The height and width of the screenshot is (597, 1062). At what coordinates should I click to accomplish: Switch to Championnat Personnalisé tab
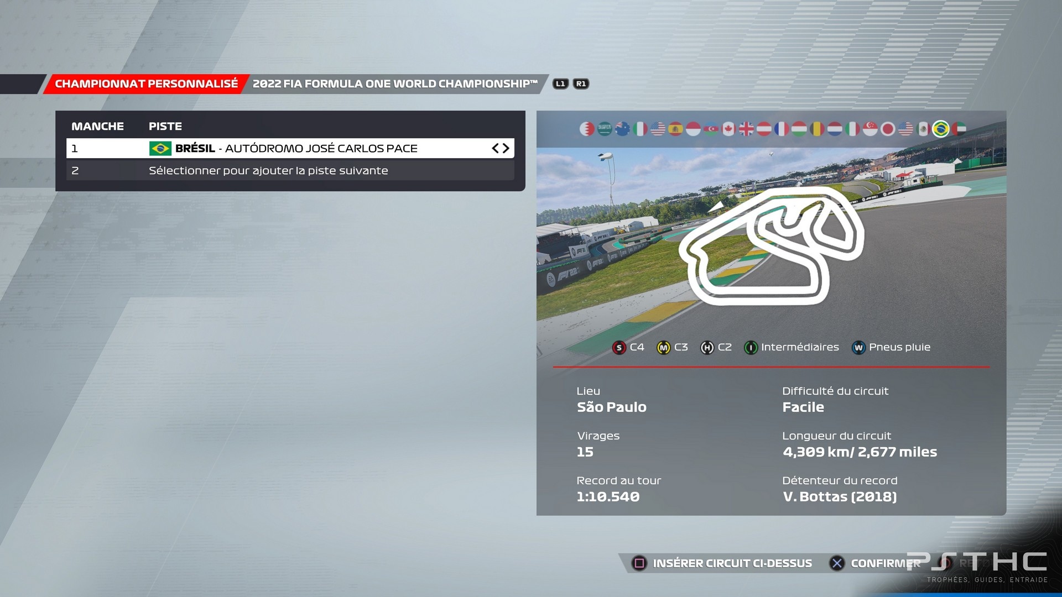(x=146, y=83)
